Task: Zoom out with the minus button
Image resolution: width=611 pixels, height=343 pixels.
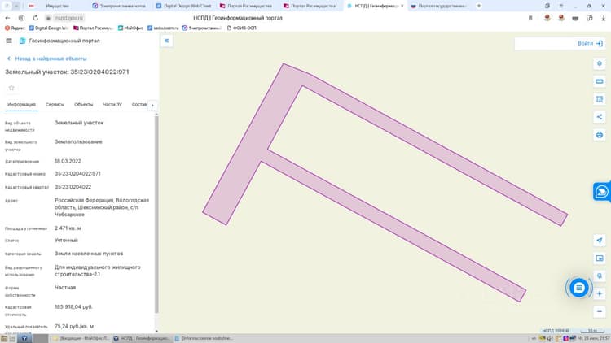Action: coord(600,311)
